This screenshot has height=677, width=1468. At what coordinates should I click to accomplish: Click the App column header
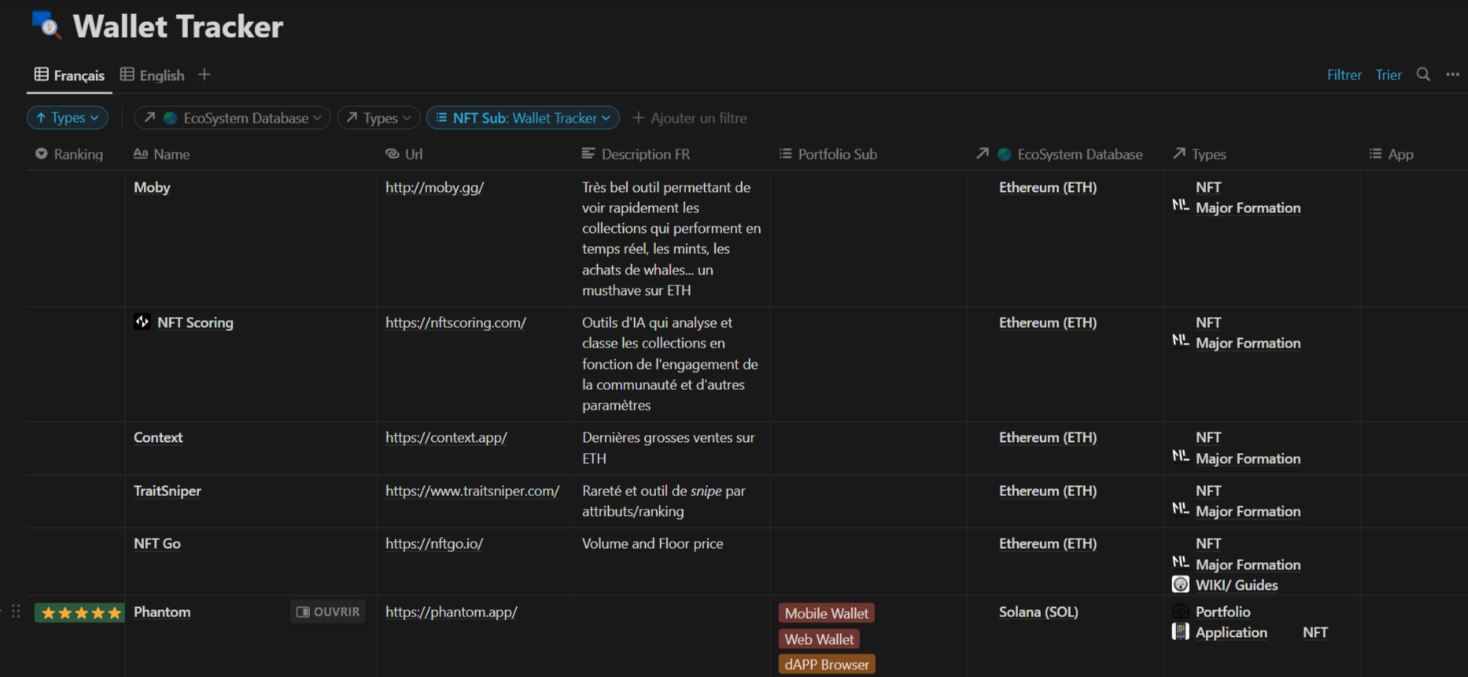click(1391, 154)
